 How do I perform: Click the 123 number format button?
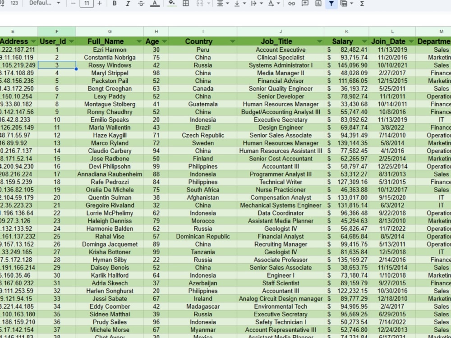14,3
